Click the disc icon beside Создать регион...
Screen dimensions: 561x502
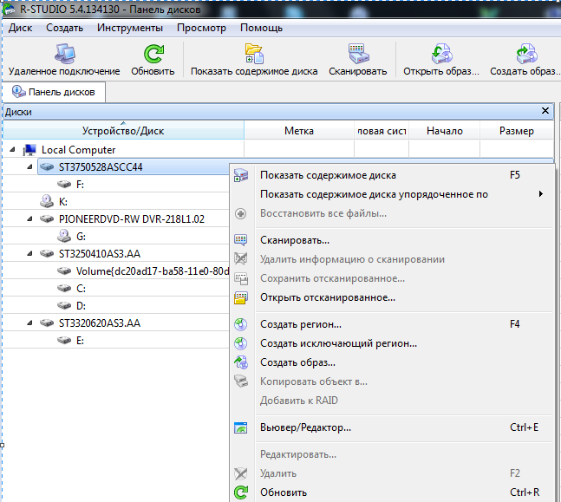pyautogui.click(x=241, y=324)
